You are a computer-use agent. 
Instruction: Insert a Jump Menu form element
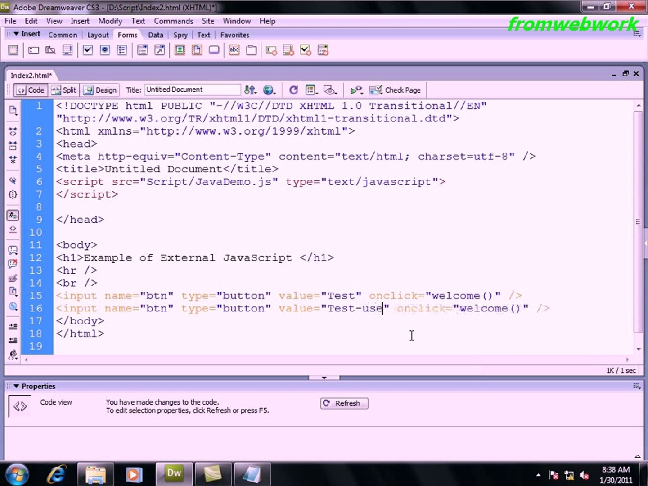160,50
